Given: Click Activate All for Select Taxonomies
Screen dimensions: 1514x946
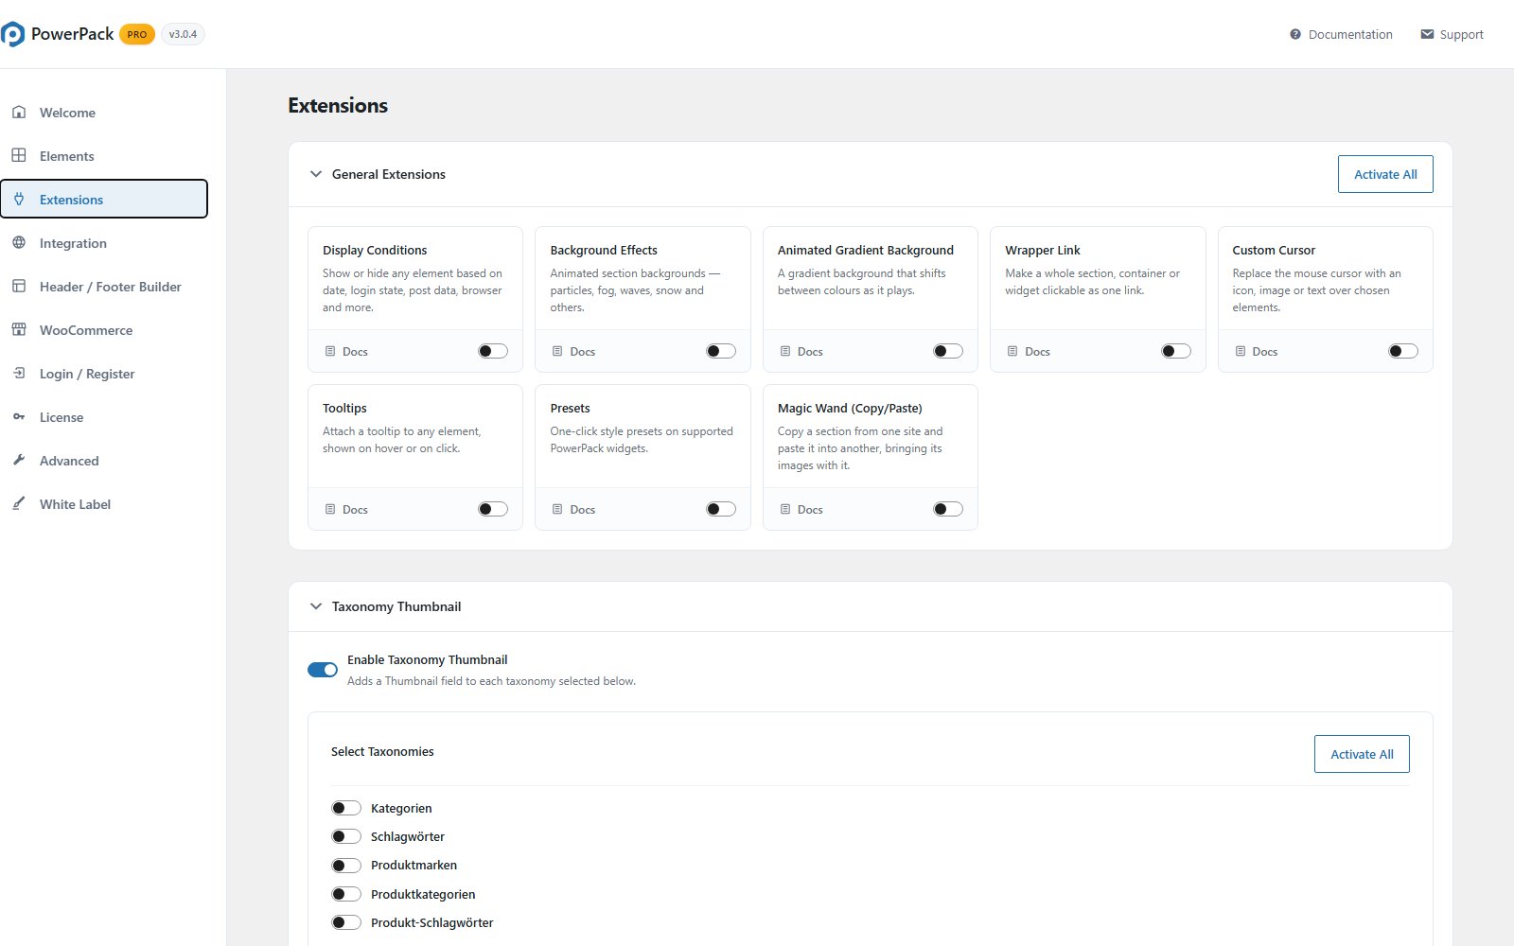Looking at the screenshot, I should tap(1362, 754).
